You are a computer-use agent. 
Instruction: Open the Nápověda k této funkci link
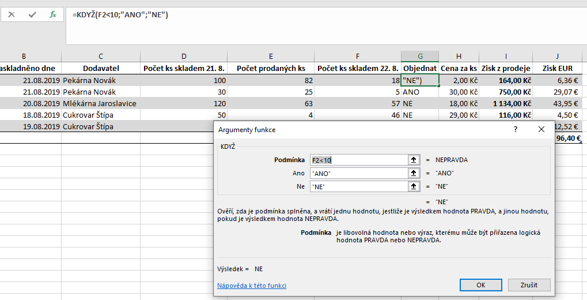tap(252, 286)
